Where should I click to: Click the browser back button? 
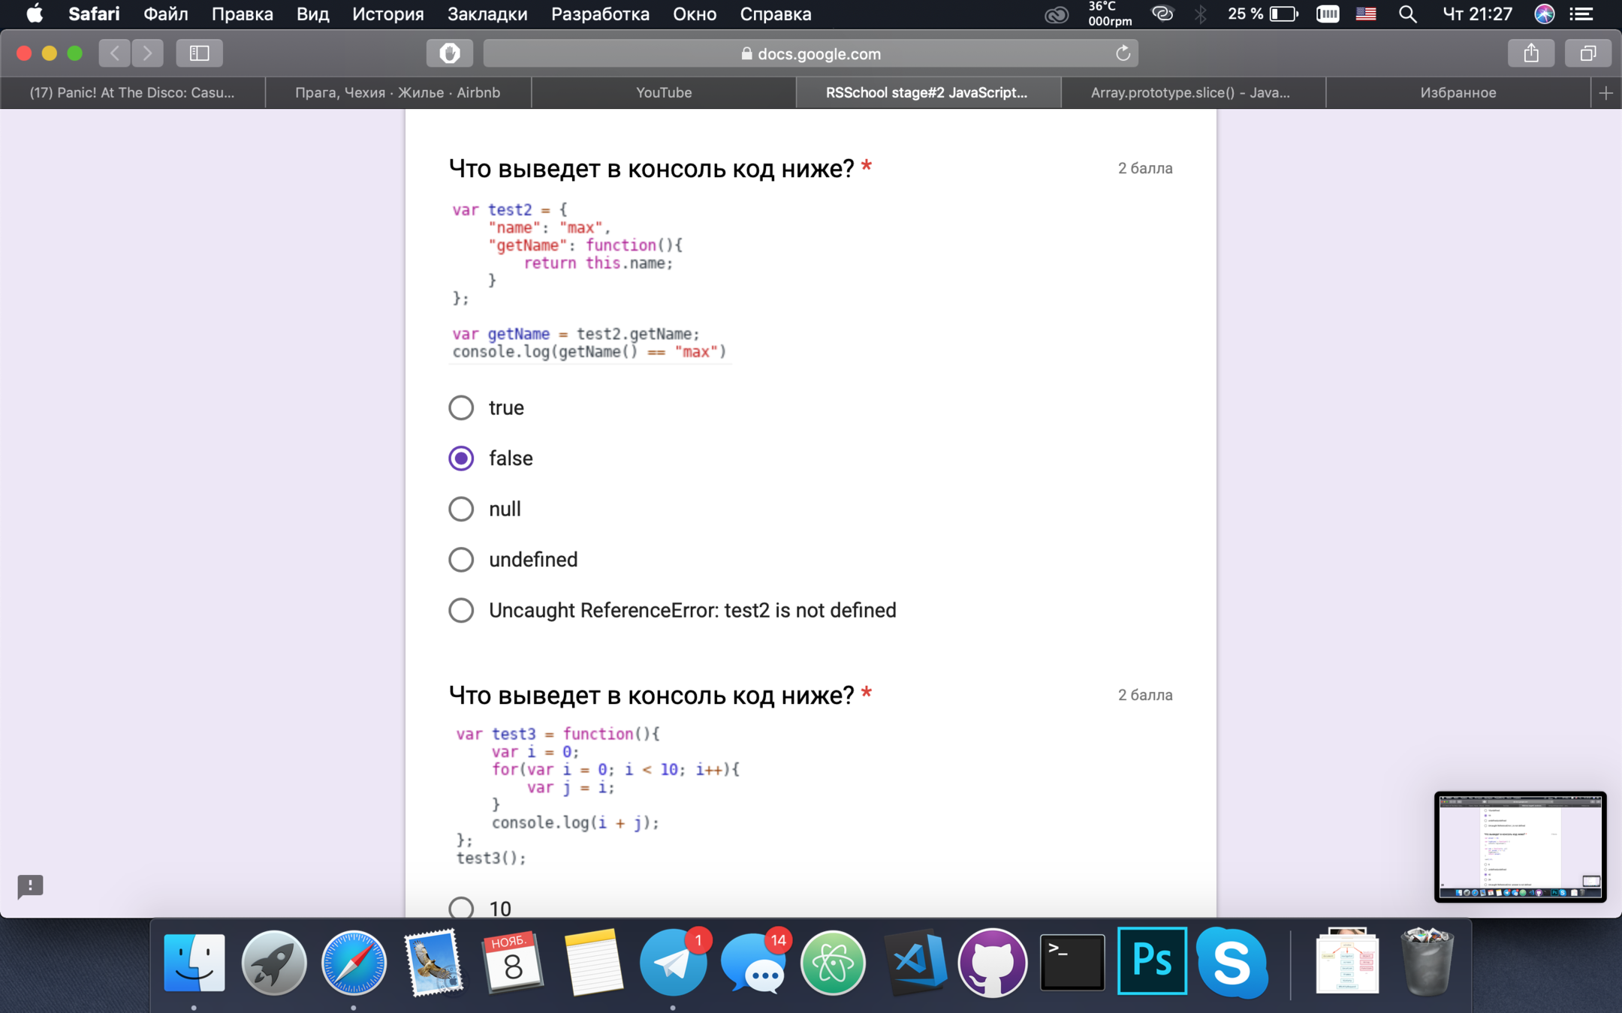click(x=115, y=53)
